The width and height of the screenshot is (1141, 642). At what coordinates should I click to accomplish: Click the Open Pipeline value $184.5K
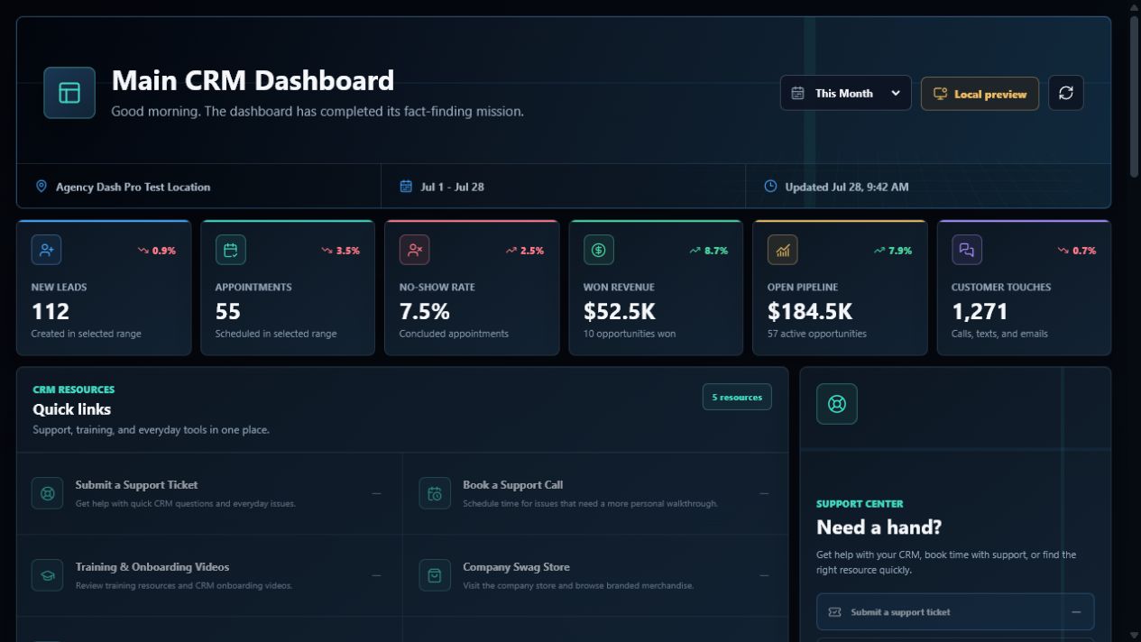coord(810,311)
